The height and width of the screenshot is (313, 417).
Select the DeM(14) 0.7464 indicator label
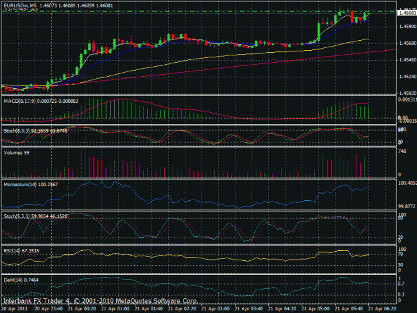(x=21, y=280)
